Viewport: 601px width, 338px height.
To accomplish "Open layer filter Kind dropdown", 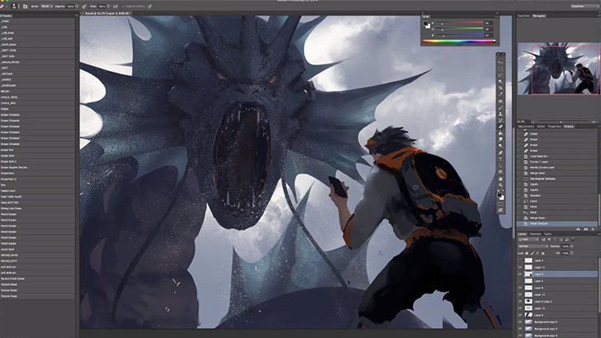I will click(528, 239).
